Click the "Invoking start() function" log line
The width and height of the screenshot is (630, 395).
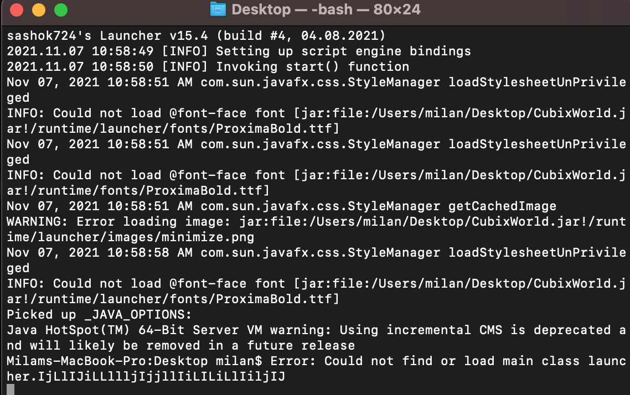[312, 67]
